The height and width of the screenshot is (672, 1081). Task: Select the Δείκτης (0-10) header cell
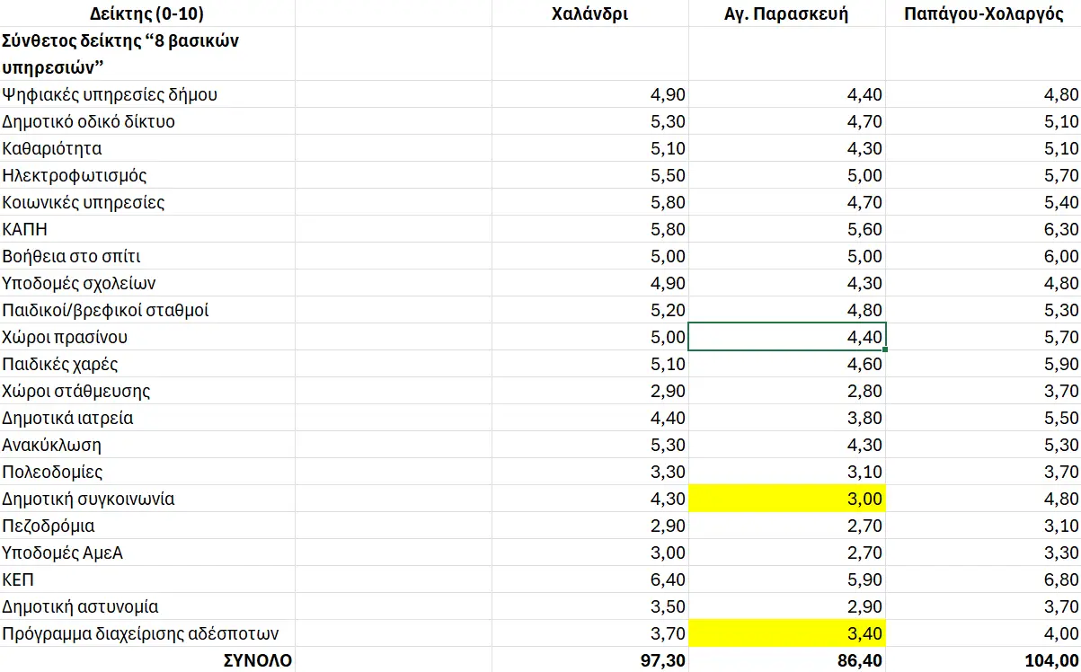click(147, 13)
